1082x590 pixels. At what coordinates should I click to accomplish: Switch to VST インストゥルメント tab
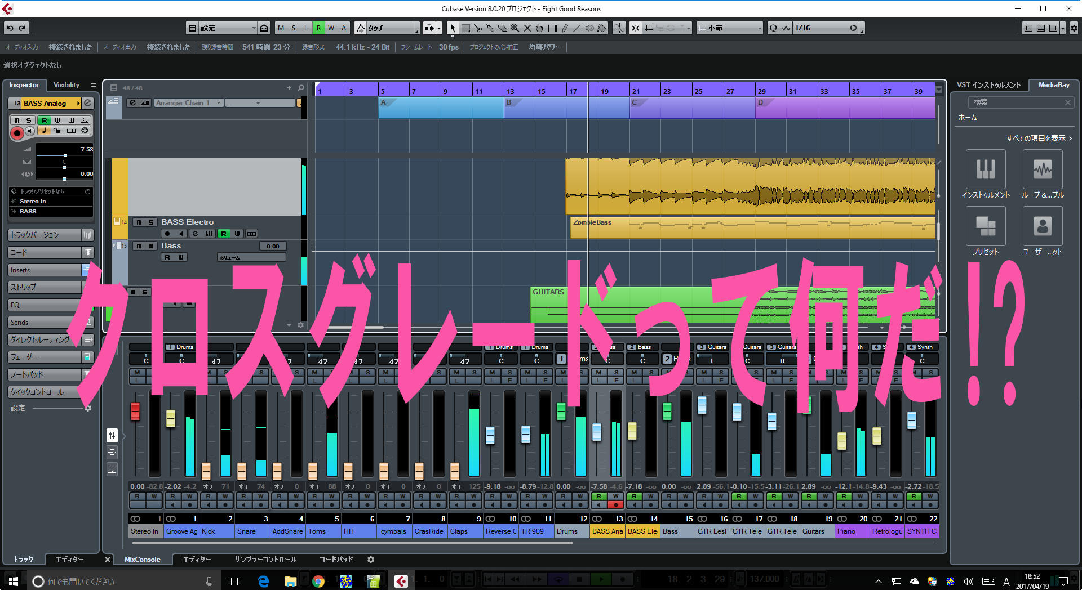coord(988,85)
